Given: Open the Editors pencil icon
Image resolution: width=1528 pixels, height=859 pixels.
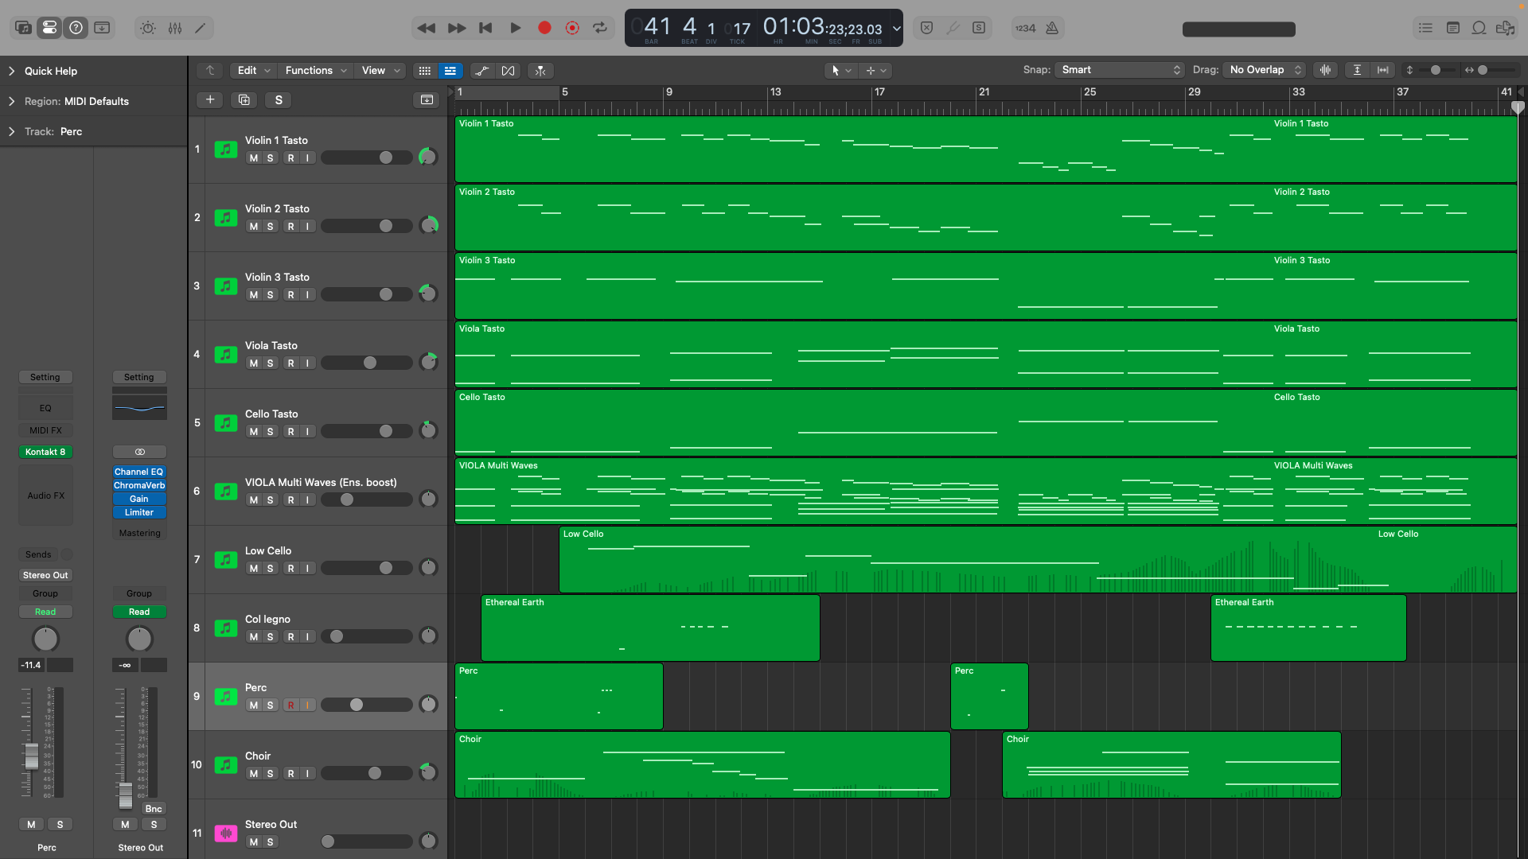Looking at the screenshot, I should (x=201, y=28).
